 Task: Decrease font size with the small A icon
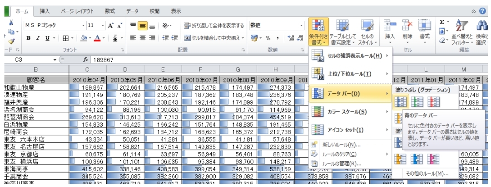point(119,26)
